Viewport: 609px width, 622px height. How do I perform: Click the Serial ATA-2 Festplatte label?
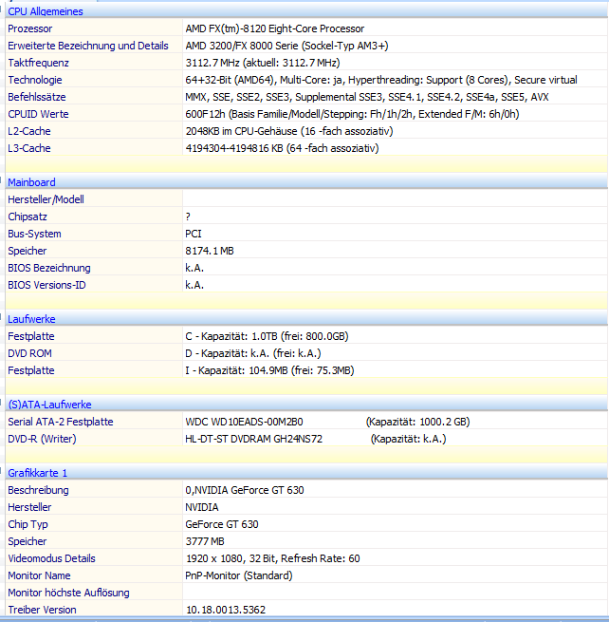(60, 422)
